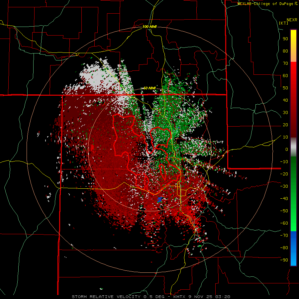Click the positive 60 knots scale value
The image size is (299, 299).
tap(285, 75)
